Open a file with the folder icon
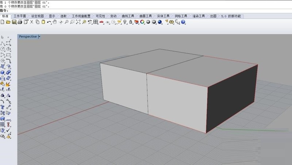Viewport: 292px width, 165px height. point(8,22)
